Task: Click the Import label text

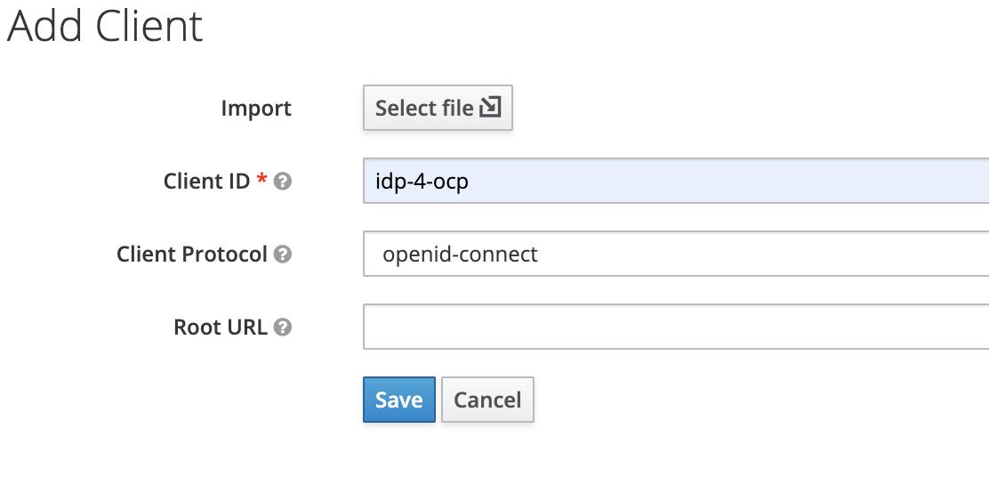Action: (256, 109)
